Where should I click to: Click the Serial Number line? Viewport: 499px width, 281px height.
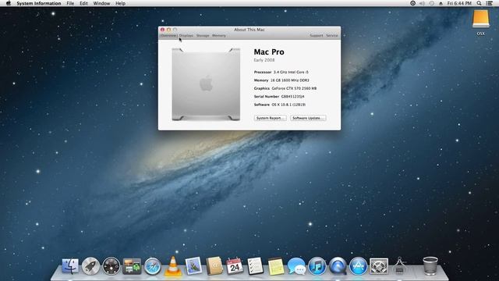click(x=279, y=96)
